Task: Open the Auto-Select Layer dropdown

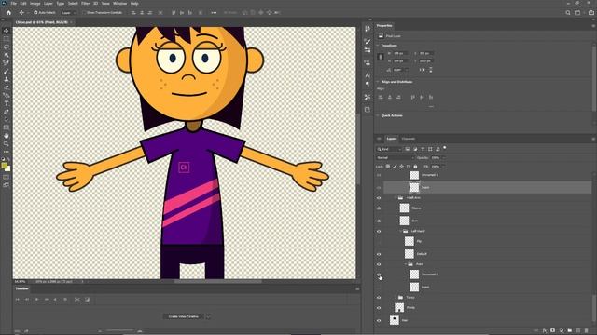Action: click(x=69, y=12)
